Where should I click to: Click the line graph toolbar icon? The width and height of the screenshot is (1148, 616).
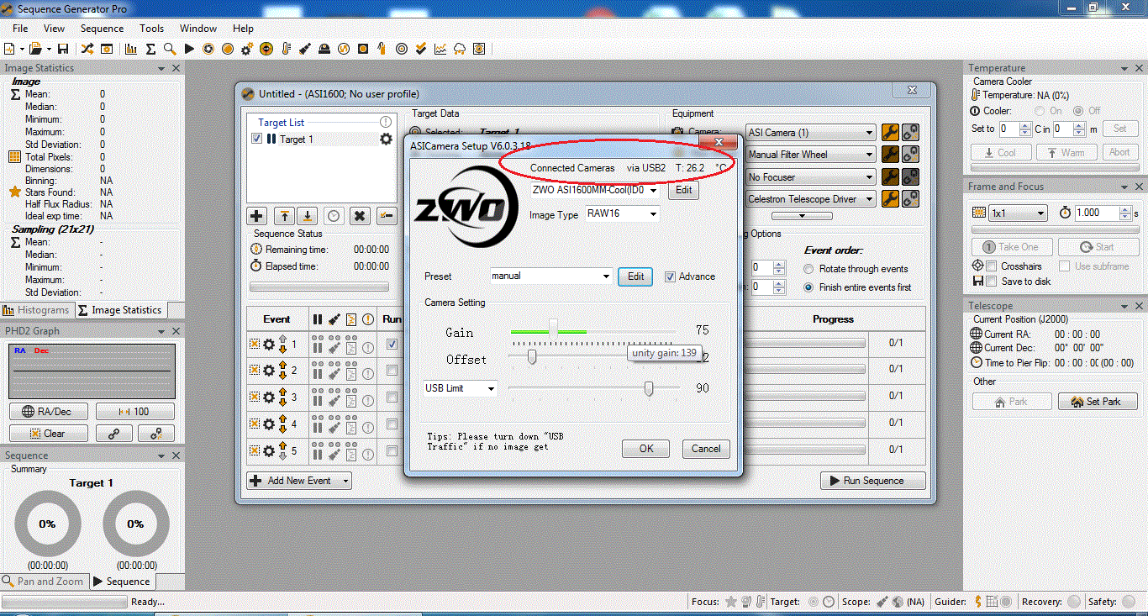click(440, 49)
